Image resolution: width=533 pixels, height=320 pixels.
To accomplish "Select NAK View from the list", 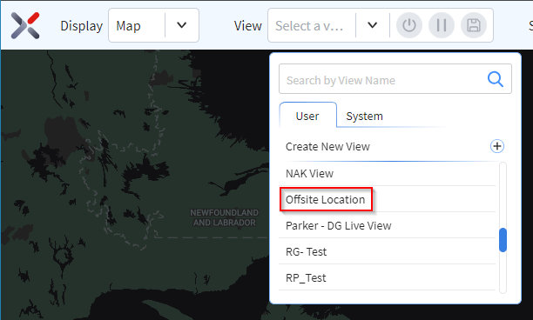I will point(388,173).
